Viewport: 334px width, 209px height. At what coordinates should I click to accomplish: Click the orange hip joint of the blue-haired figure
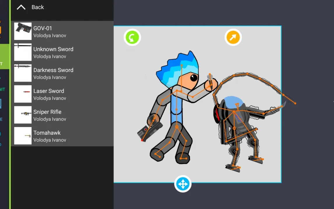pos(177,127)
